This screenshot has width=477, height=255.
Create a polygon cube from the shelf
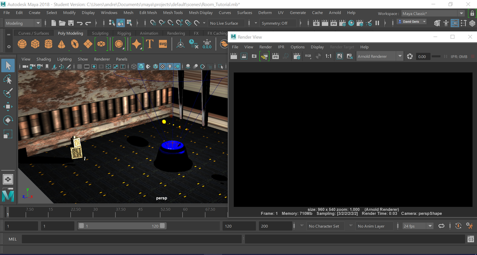tap(35, 44)
